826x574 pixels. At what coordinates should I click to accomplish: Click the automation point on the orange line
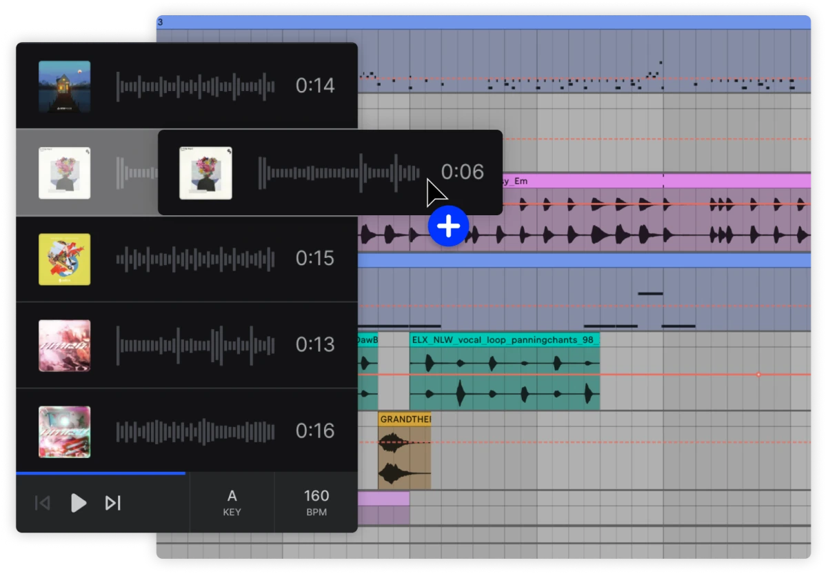[758, 374]
